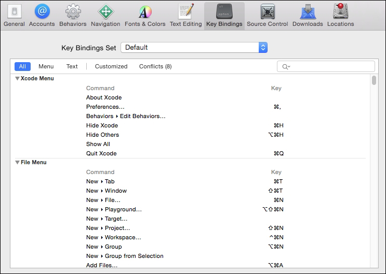Select the Menu filter tab

[x=46, y=66]
